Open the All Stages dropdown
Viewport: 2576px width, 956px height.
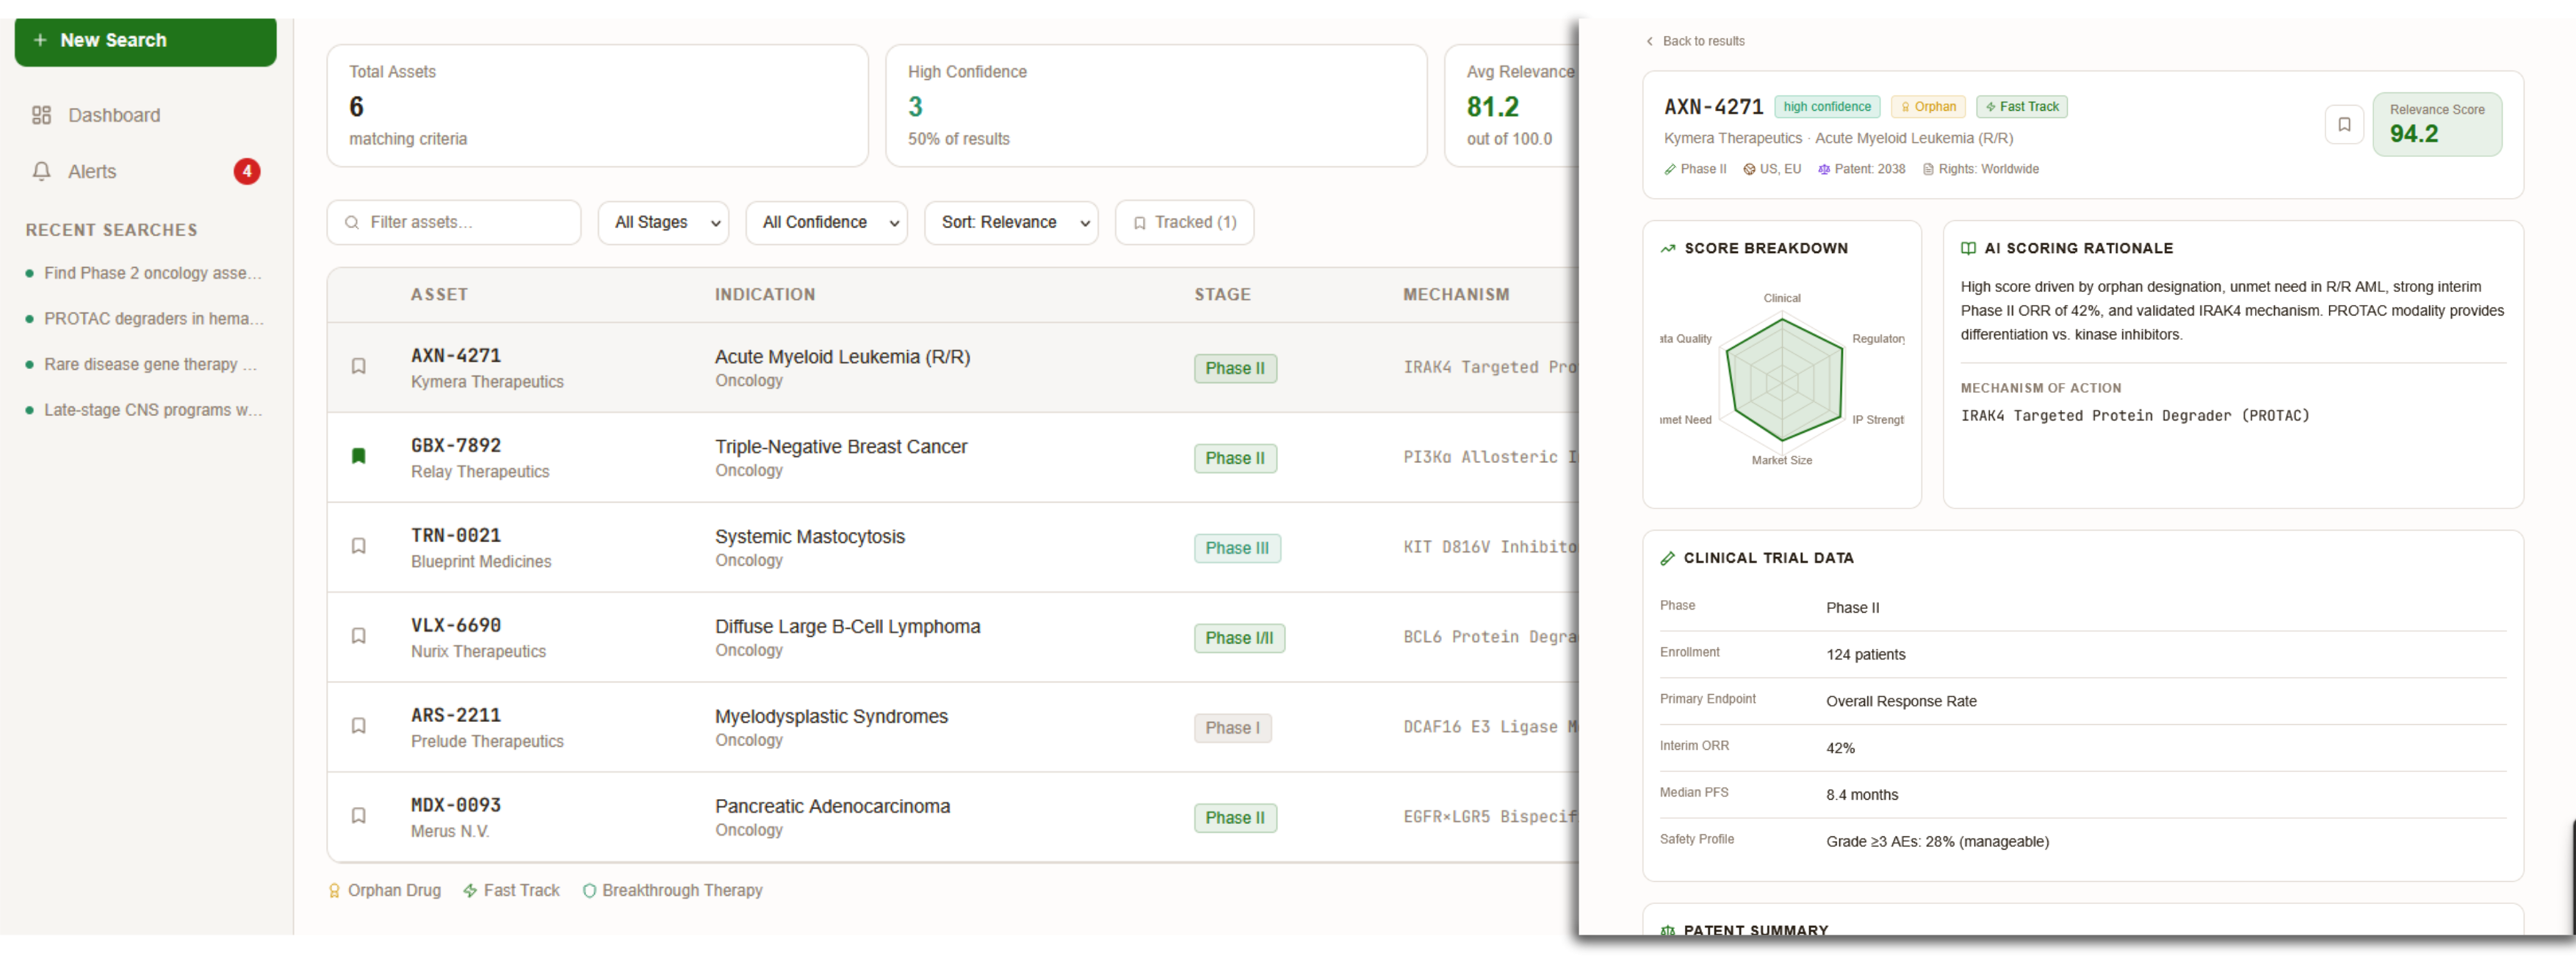point(663,223)
